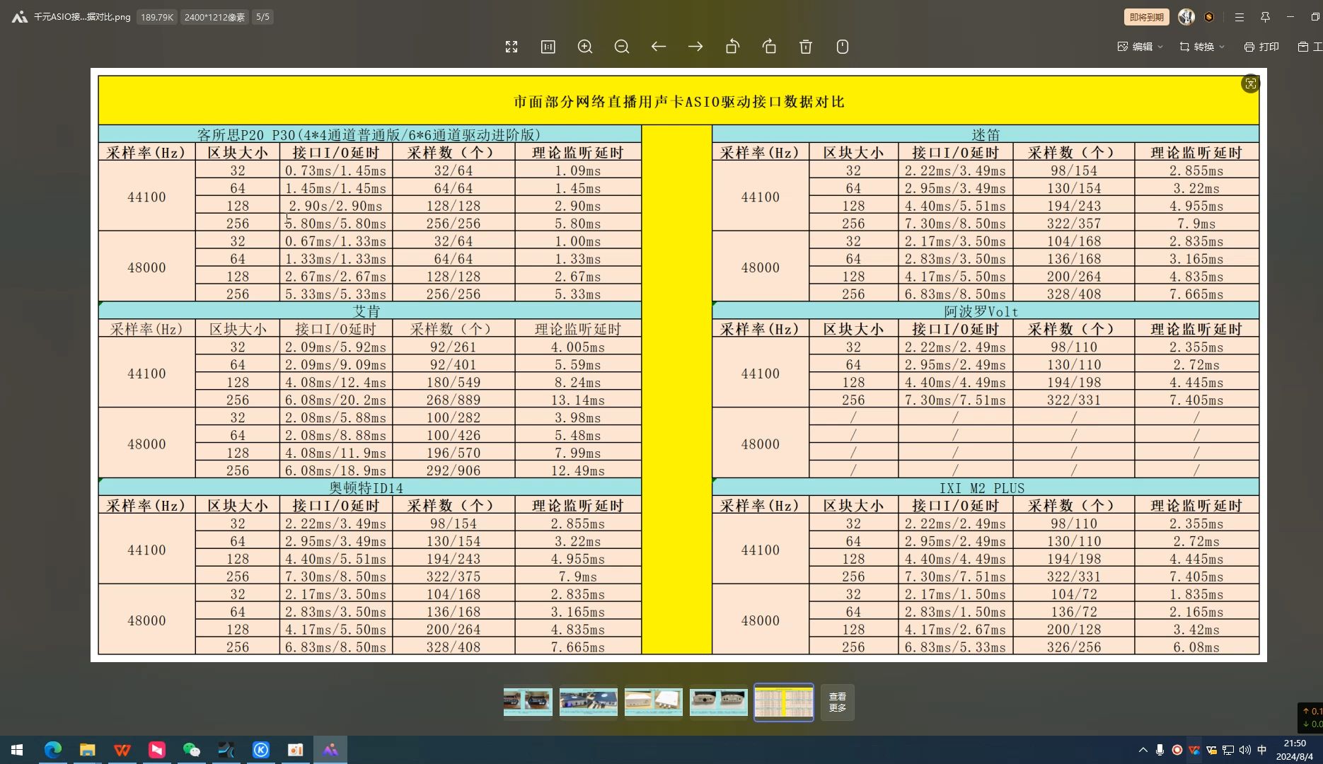Click the green overlay icon on image corner
The height and width of the screenshot is (764, 1323).
[1250, 83]
